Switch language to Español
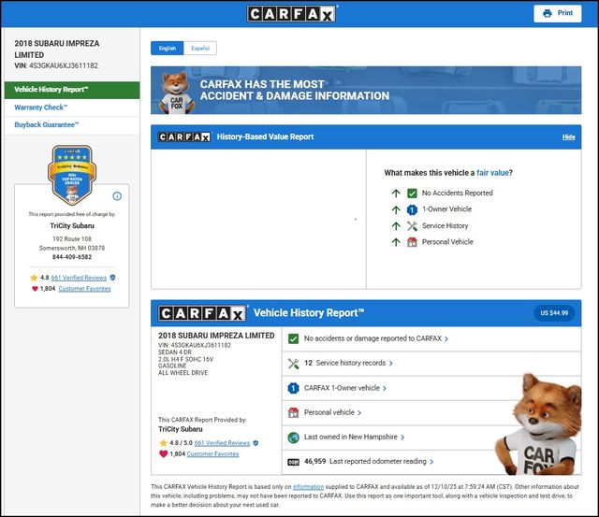The image size is (599, 517). [x=200, y=48]
